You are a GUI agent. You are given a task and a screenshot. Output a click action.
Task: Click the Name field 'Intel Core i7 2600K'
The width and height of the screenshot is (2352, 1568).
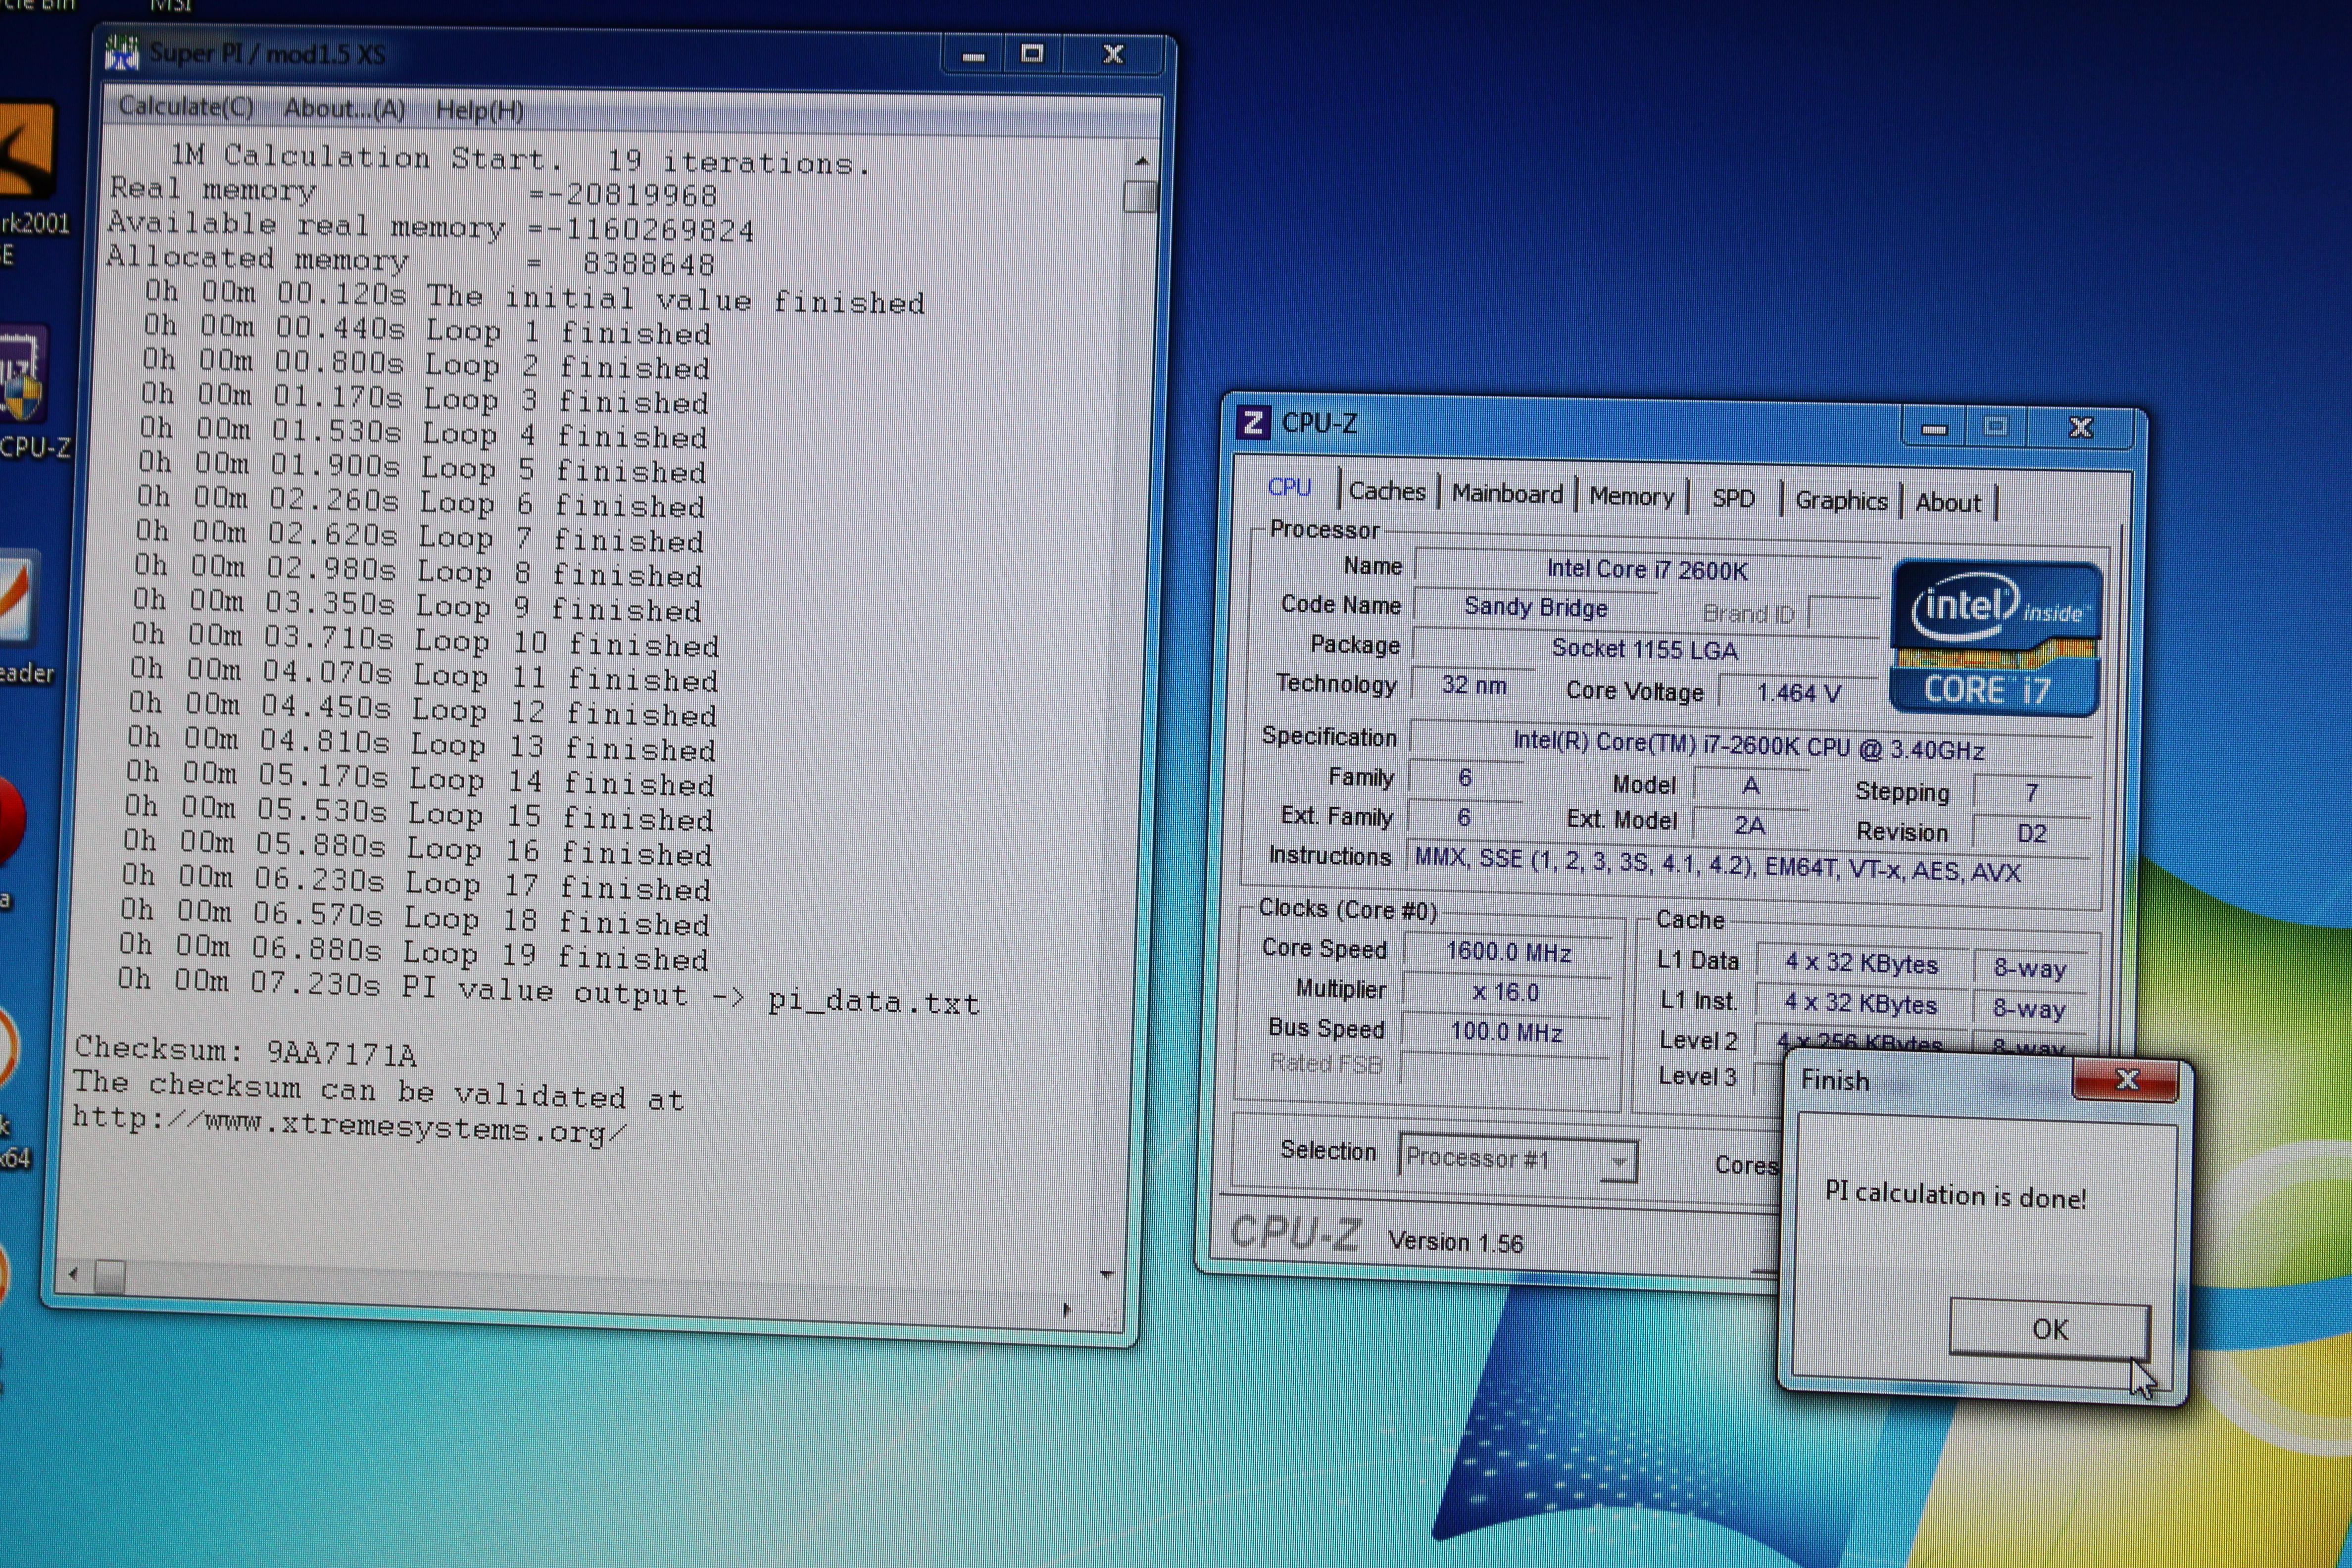pyautogui.click(x=1647, y=569)
